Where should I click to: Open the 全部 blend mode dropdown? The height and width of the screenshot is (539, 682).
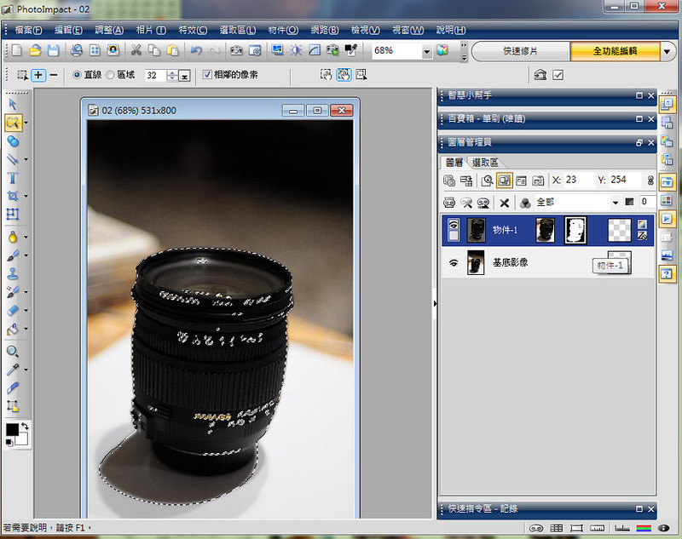[615, 203]
